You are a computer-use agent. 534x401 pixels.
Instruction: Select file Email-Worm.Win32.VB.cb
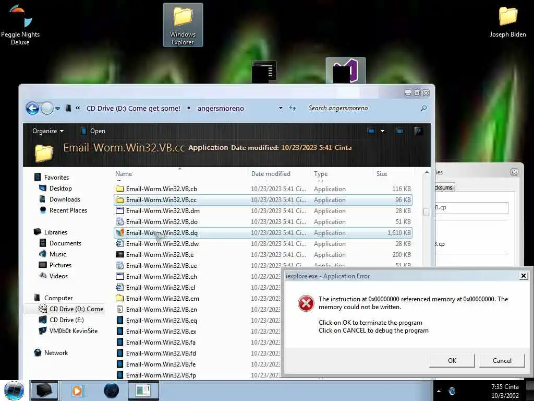tap(263, 189)
